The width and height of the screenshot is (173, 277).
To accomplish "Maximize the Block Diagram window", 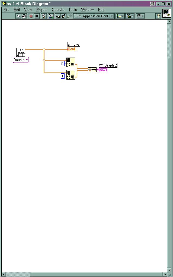I will pyautogui.click(x=164, y=4).
